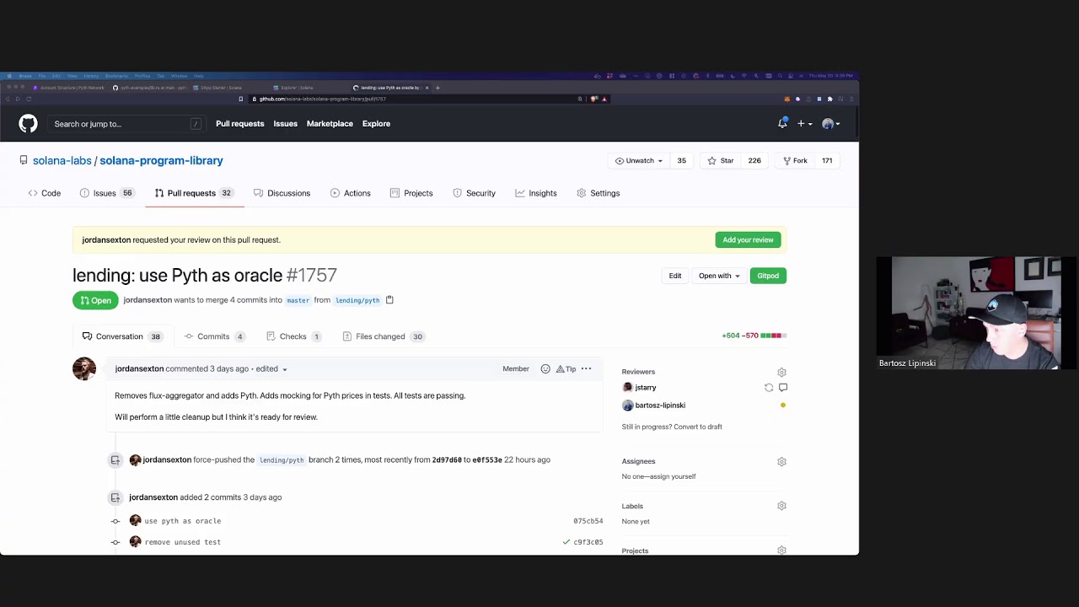Click the Tip button on the comment
The height and width of the screenshot is (607, 1079).
pyautogui.click(x=566, y=369)
